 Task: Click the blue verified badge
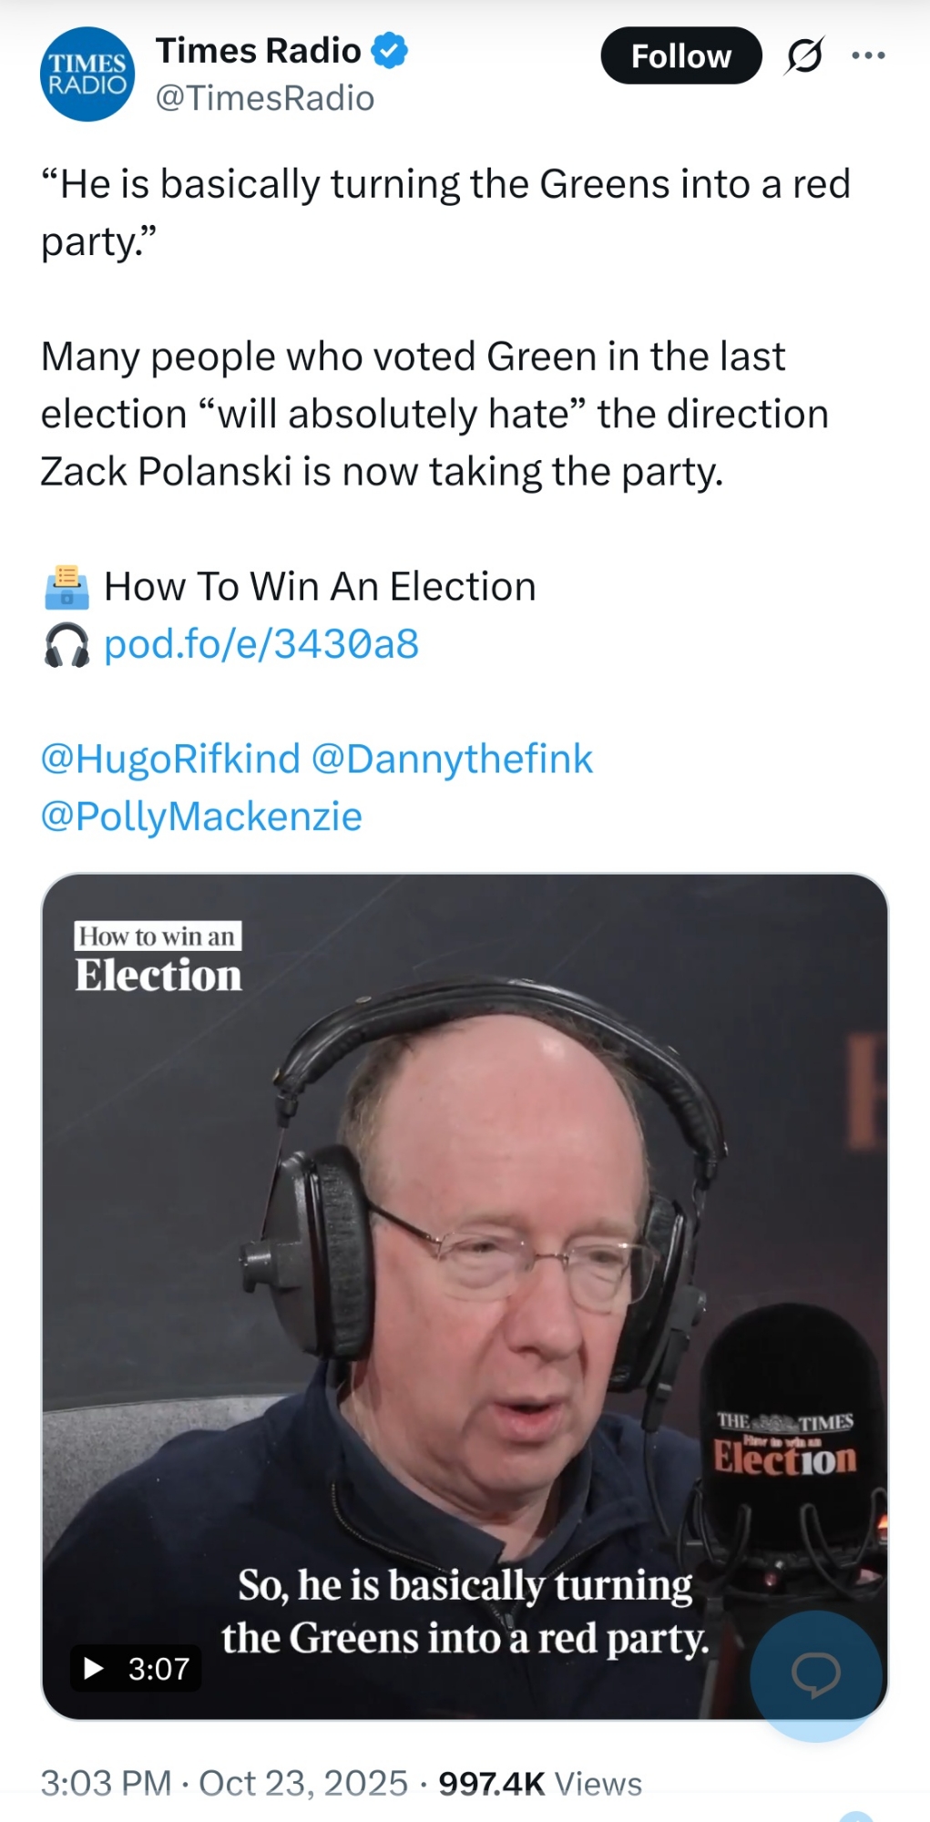tap(391, 51)
